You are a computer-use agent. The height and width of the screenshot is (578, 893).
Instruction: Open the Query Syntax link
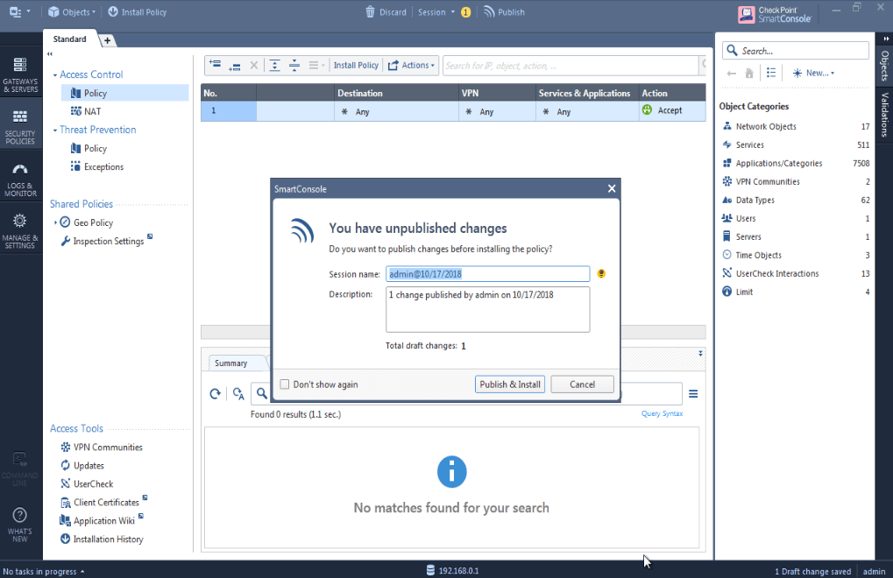(662, 413)
